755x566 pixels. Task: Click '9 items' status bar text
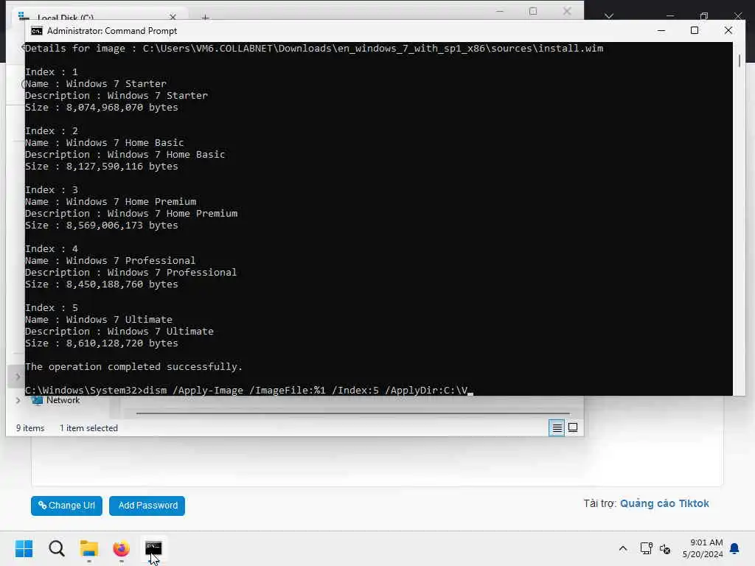29,428
